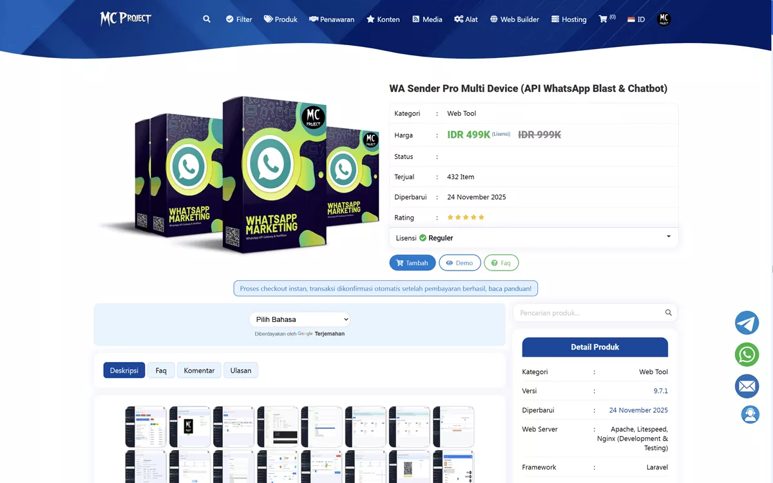773x483 pixels.
Task: Switch to the Ulasan tab
Action: click(x=240, y=370)
